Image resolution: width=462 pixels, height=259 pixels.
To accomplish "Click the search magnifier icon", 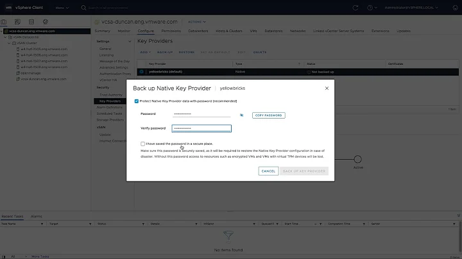I will (83, 8).
